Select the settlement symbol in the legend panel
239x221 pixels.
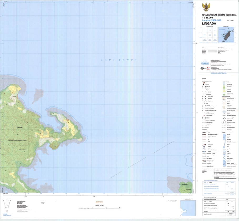pyautogui.click(x=204, y=83)
